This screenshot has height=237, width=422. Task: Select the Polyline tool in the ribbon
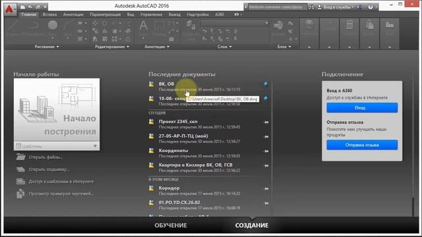pos(33,28)
